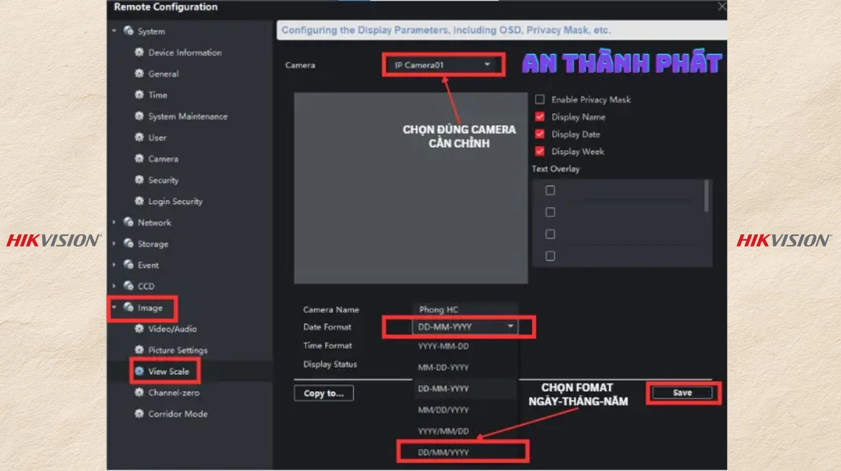Click the globe icon next to Network
The height and width of the screenshot is (471, 841).
pos(128,222)
